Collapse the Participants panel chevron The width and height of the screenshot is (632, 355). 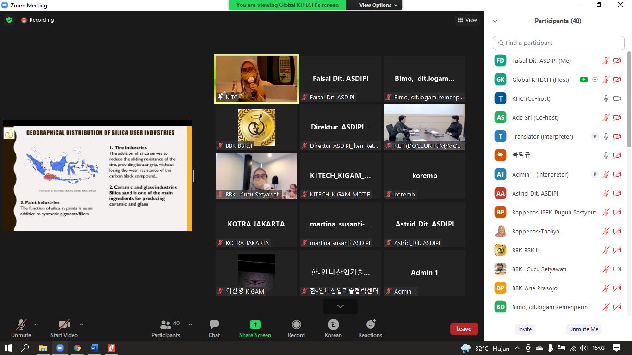[495, 21]
